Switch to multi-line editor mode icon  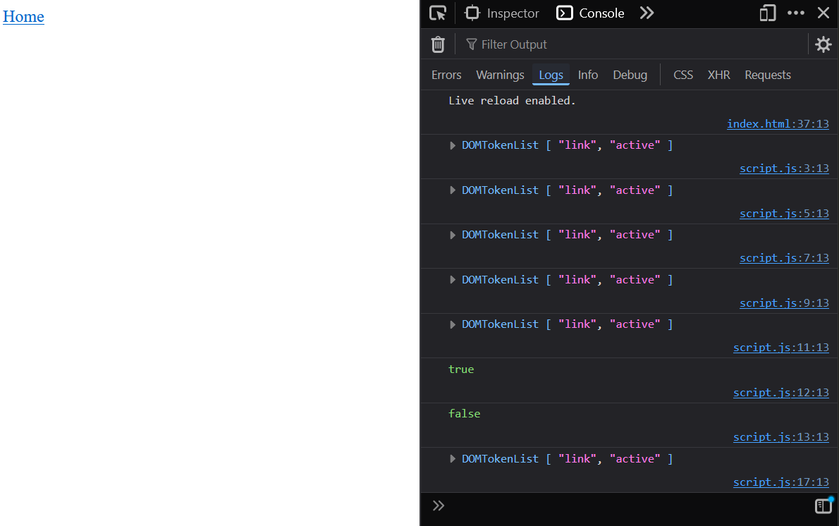[823, 506]
